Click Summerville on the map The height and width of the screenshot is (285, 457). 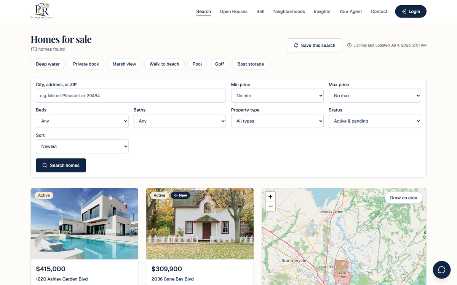pos(294,261)
